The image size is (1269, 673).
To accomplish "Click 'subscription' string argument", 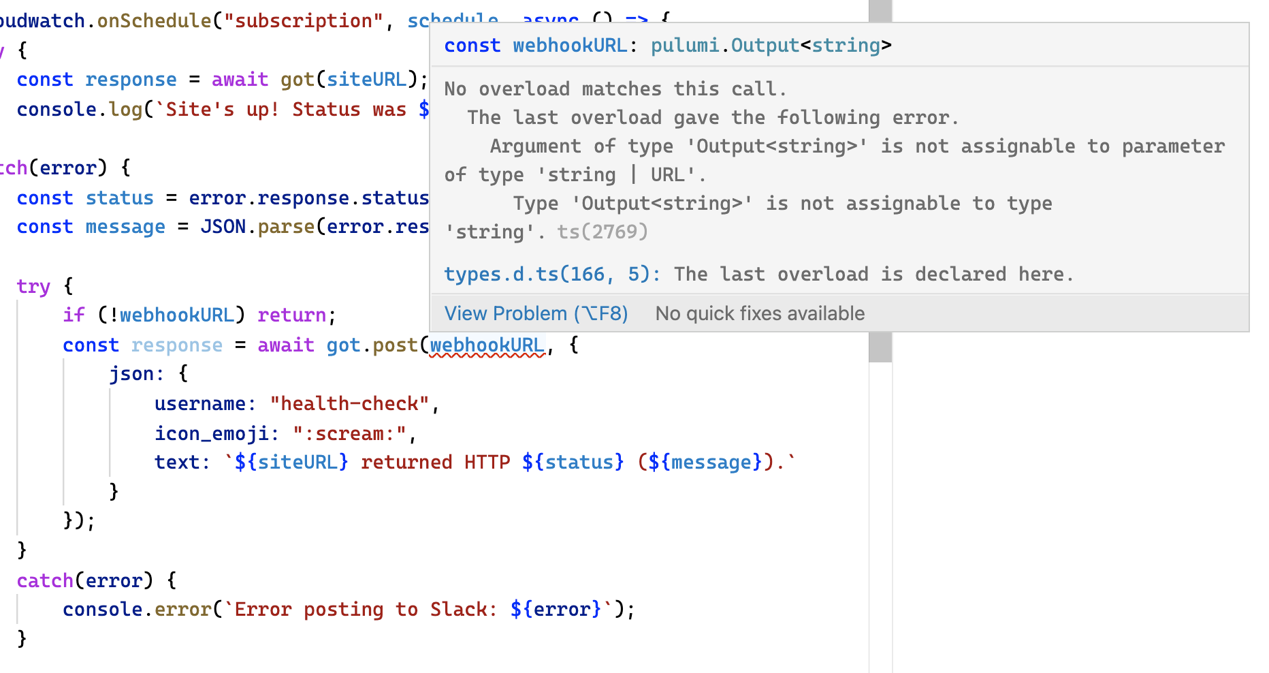I will click(x=304, y=21).
